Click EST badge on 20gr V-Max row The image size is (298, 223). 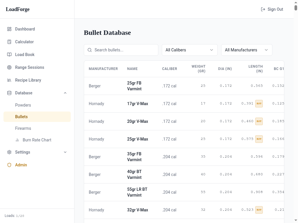coord(259,121)
